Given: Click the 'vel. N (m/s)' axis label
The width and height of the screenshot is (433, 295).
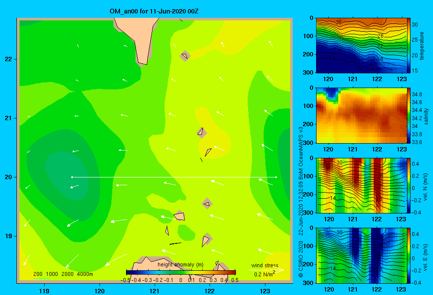Looking at the screenshot, I should click(426, 187).
